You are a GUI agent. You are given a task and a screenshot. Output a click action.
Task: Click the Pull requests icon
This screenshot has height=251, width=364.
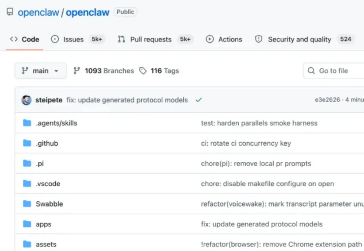(121, 39)
